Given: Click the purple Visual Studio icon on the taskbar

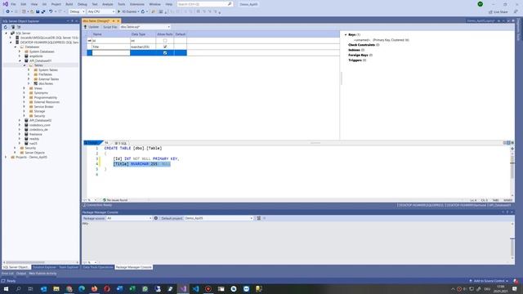Looking at the screenshot, I should pos(183,288).
